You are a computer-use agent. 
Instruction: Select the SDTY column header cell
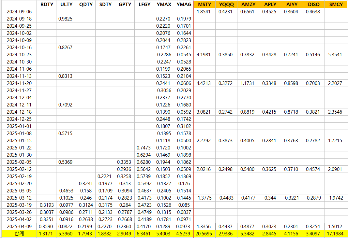[105, 5]
